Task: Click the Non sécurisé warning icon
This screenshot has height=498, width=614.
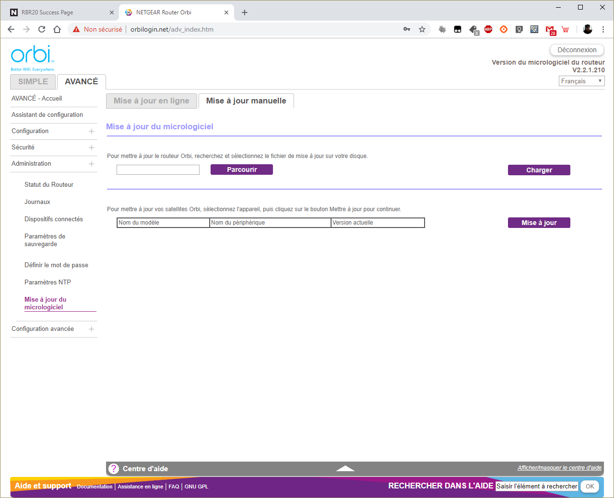Action: [76, 29]
